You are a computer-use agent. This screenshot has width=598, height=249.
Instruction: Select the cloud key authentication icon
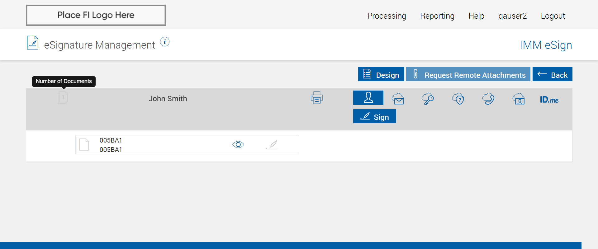coord(428,99)
